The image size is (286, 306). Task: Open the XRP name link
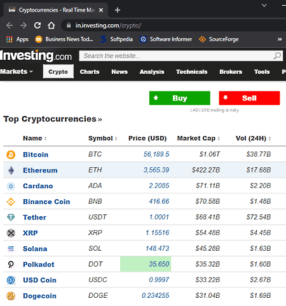(x=31, y=233)
